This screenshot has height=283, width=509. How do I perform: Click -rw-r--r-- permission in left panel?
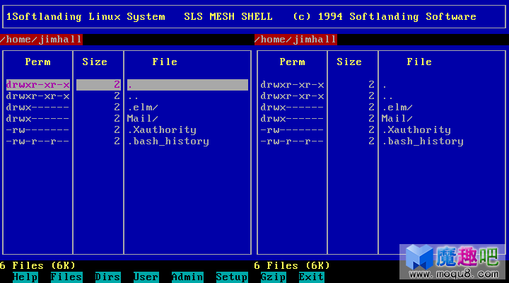(x=37, y=141)
